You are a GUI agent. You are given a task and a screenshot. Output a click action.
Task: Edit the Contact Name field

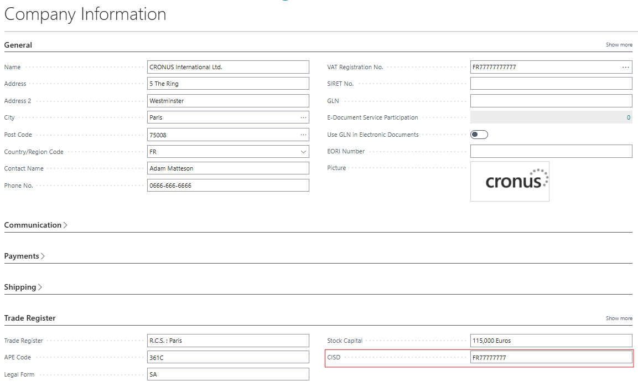click(228, 168)
